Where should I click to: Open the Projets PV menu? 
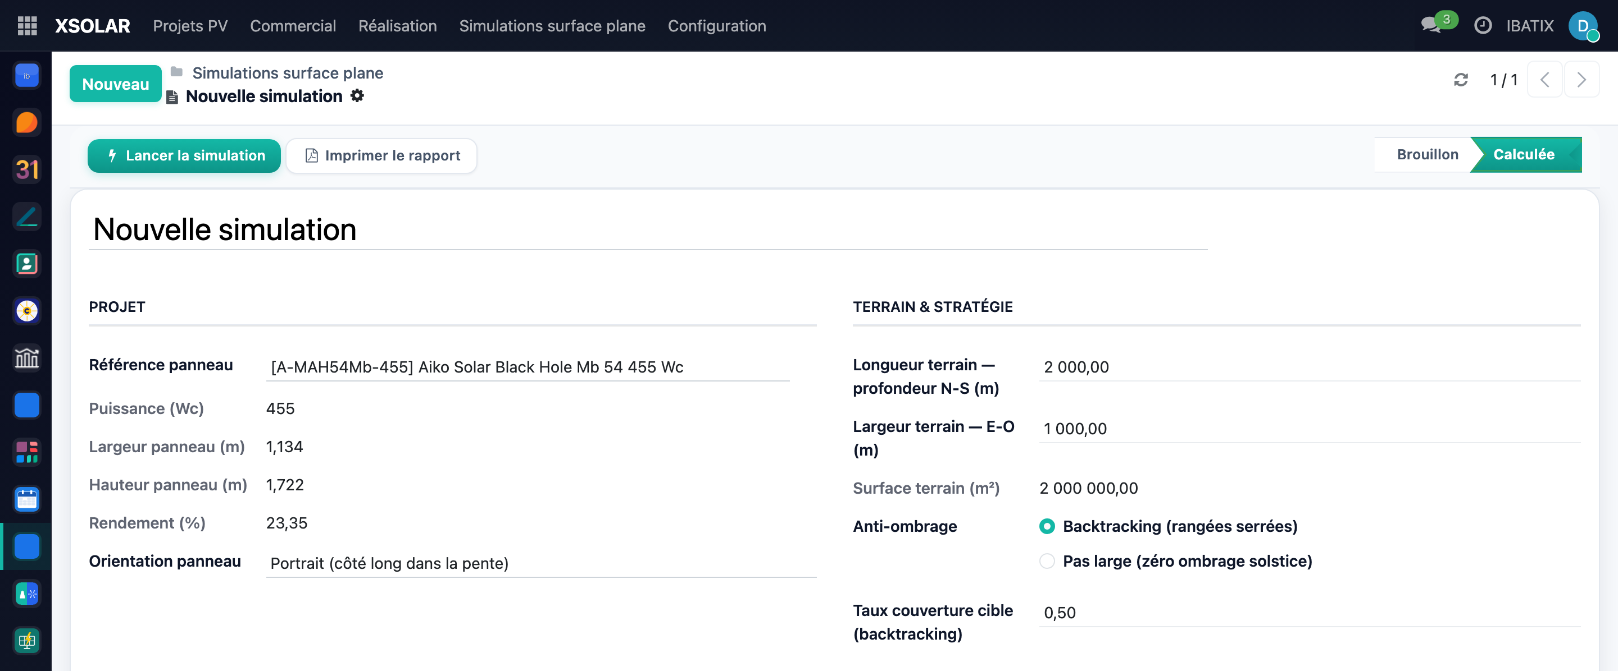(x=190, y=26)
